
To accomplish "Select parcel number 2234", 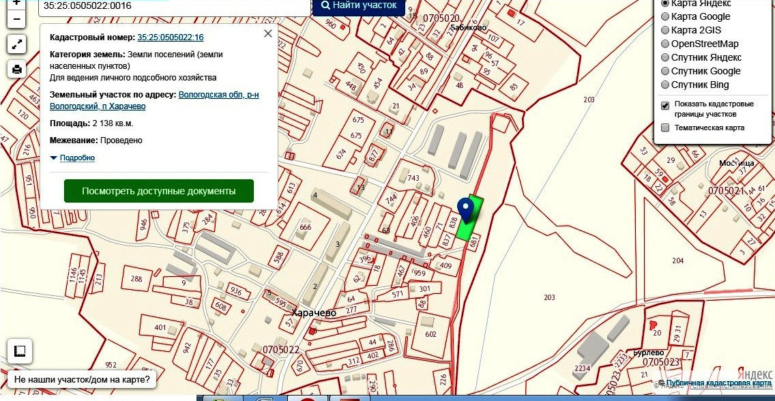I will (x=582, y=368).
